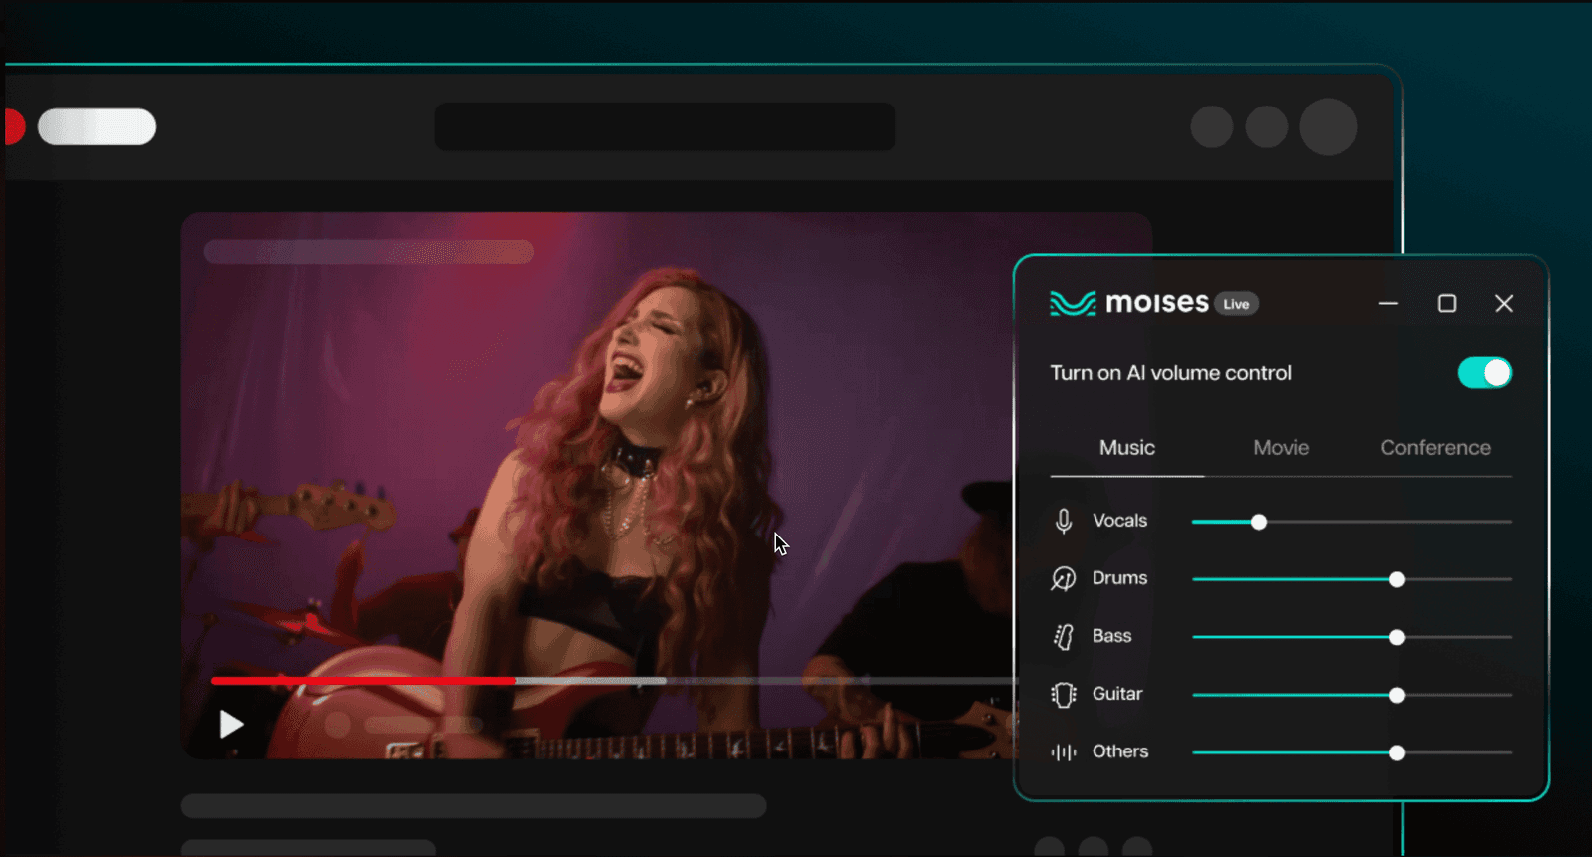The image size is (1592, 857).
Task: Click the Moises wave logo
Action: (x=1072, y=303)
